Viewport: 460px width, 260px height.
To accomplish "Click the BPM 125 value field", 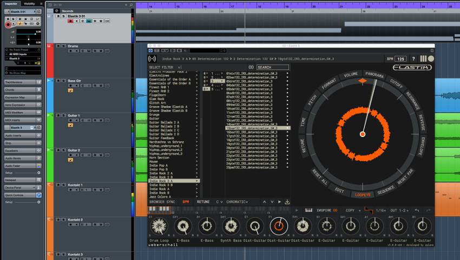I will pos(400,58).
